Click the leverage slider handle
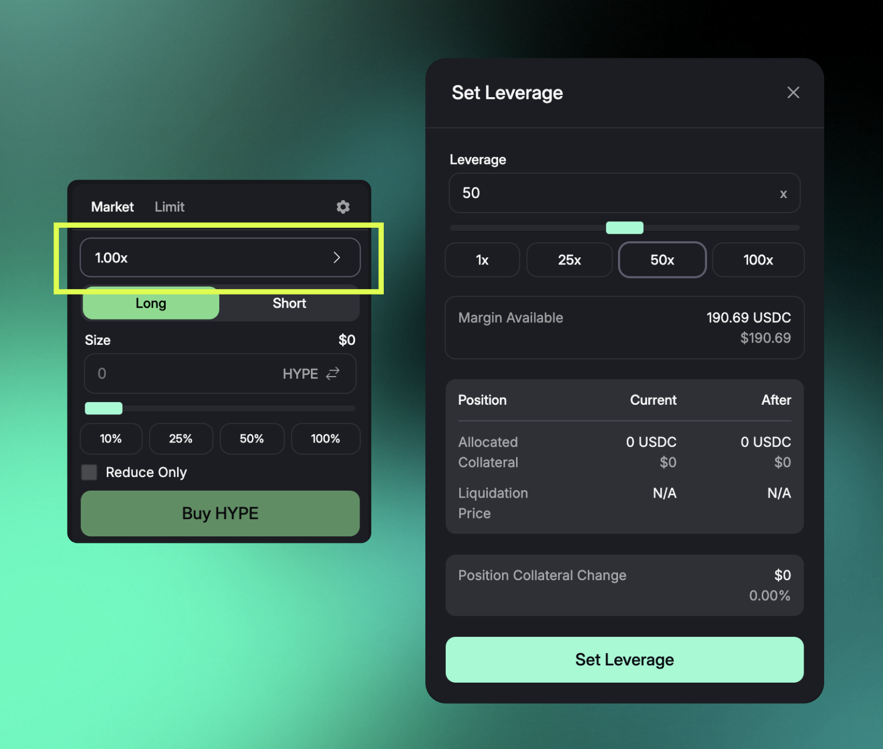 click(x=624, y=228)
